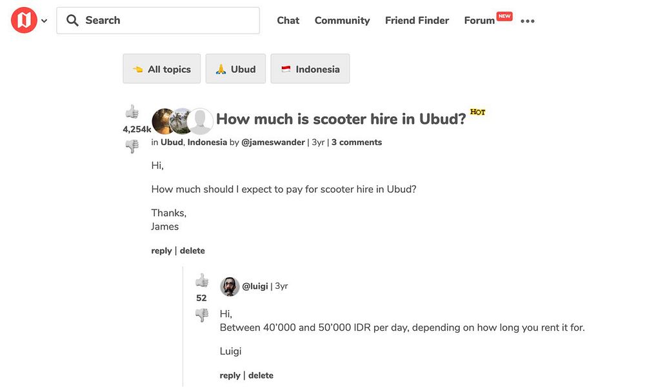Viewport: 645px width, 392px height.
Task: Upvote the scooter hire post
Action: [132, 112]
